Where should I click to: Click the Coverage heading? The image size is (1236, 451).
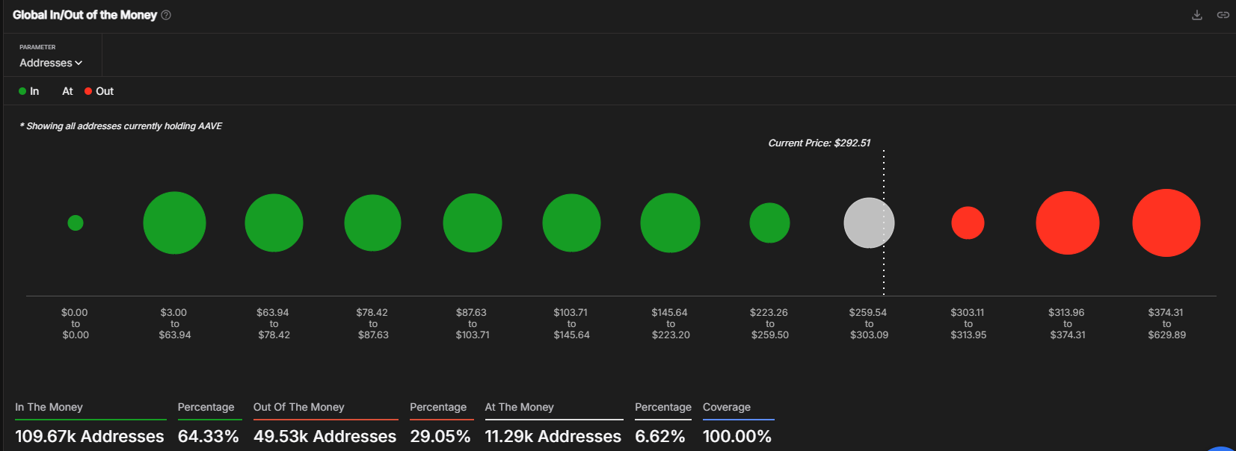pos(727,407)
